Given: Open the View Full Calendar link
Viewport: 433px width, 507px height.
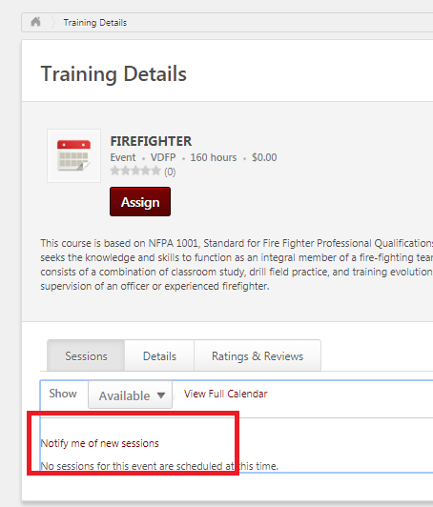Looking at the screenshot, I should (x=226, y=394).
